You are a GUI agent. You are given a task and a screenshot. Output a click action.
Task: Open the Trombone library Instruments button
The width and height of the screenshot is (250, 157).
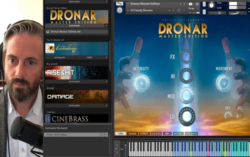pos(60,58)
